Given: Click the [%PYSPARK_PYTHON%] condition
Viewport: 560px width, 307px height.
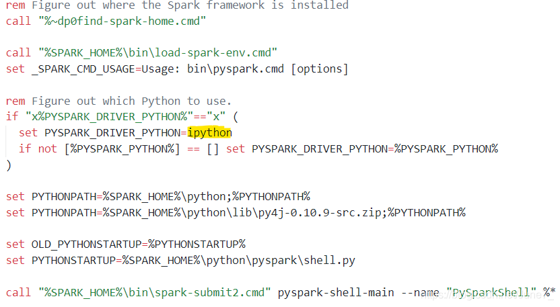Looking at the screenshot, I should click(122, 149).
